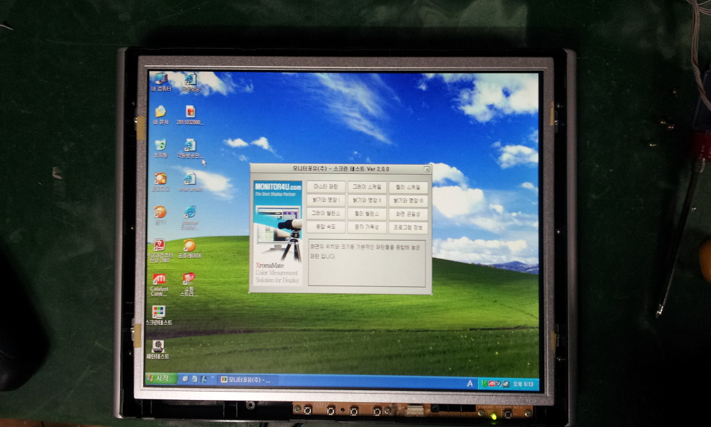Screen dimensions: 711x427
Task: Click the first Quick Launch icon
Action: click(185, 378)
